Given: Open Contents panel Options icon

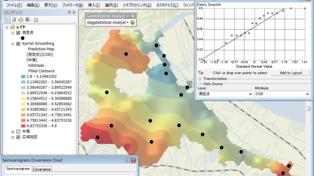Looking at the screenshot, I should [36, 20].
